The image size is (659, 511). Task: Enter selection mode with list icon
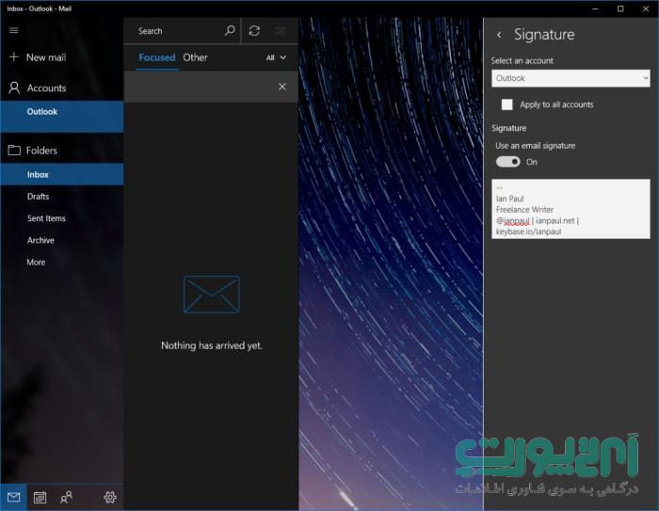pyautogui.click(x=281, y=31)
